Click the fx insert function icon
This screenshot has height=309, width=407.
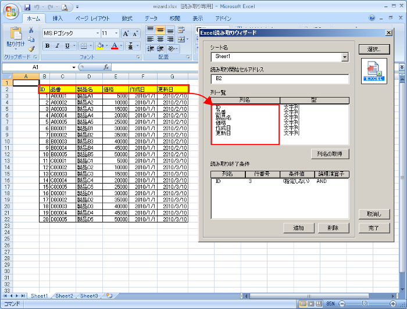[106, 67]
